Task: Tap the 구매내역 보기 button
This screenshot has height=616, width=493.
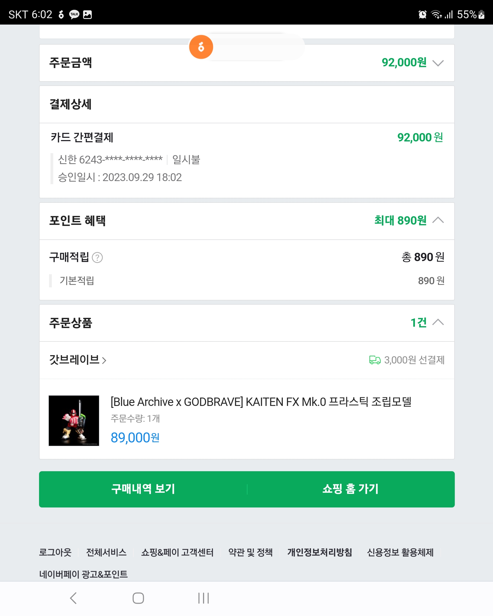Action: click(x=143, y=489)
